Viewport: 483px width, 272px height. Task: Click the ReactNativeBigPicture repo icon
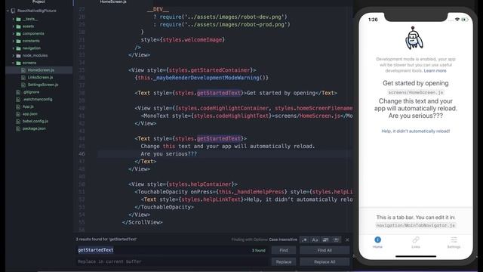(x=13, y=11)
